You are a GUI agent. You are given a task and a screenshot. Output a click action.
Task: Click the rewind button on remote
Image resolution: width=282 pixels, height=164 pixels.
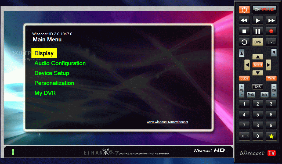(244, 20)
